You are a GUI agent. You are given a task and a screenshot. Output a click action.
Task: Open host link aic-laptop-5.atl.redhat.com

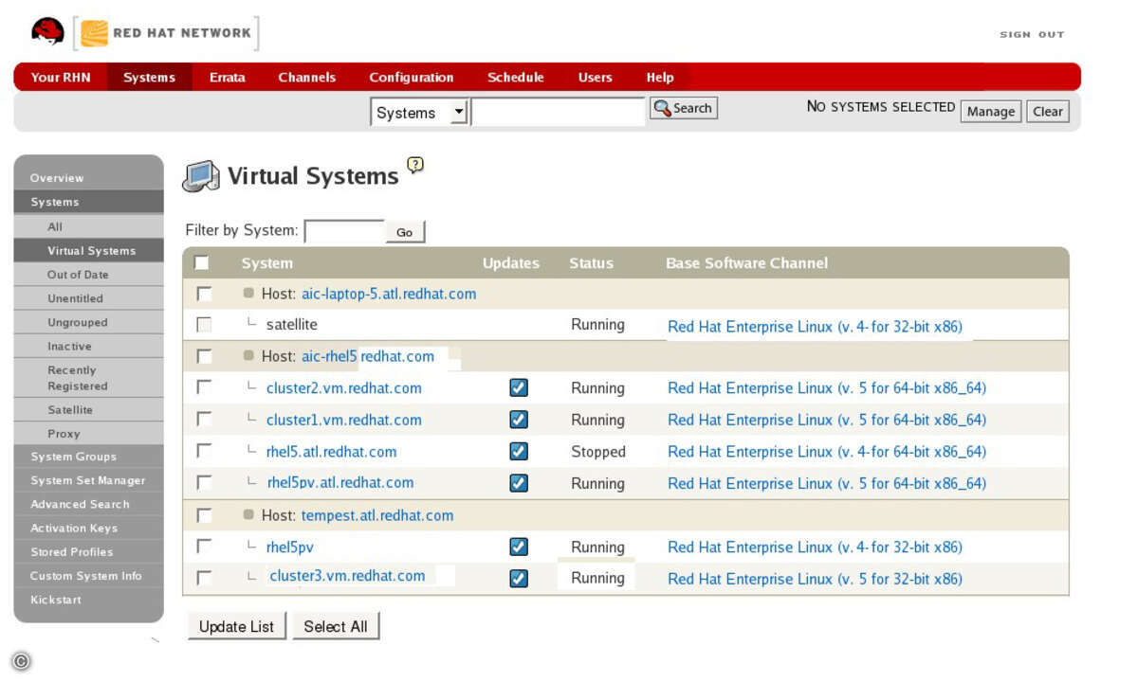[389, 294]
